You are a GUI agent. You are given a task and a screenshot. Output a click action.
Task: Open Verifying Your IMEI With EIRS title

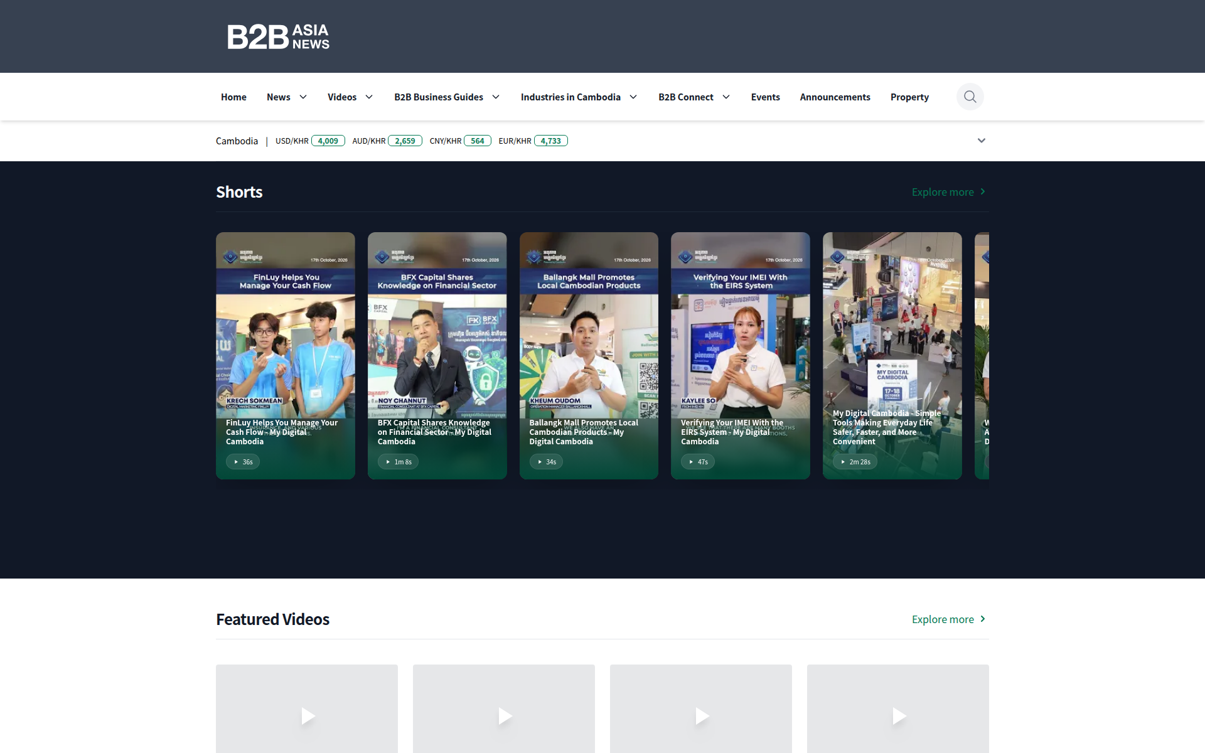point(732,432)
